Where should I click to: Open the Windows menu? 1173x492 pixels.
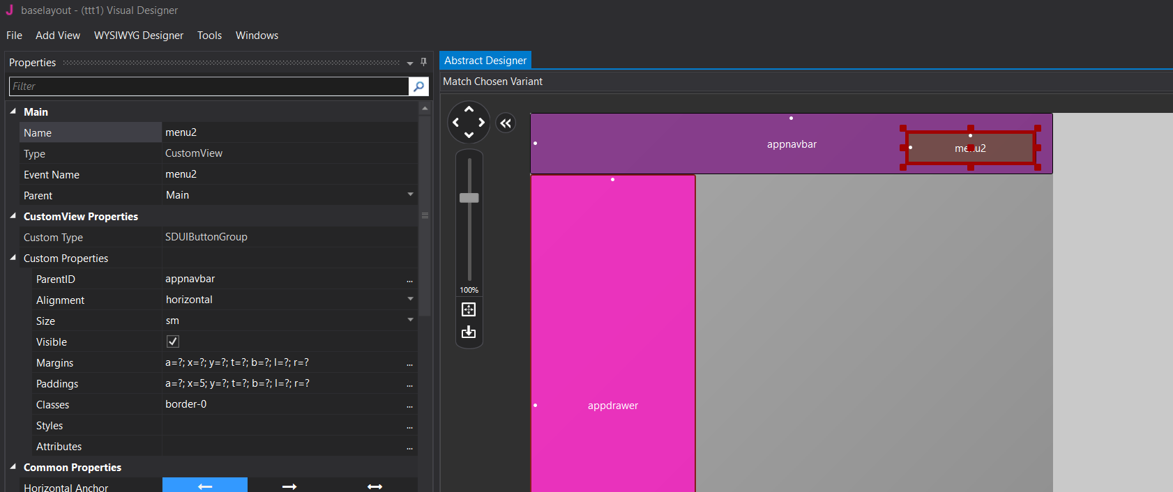(257, 36)
